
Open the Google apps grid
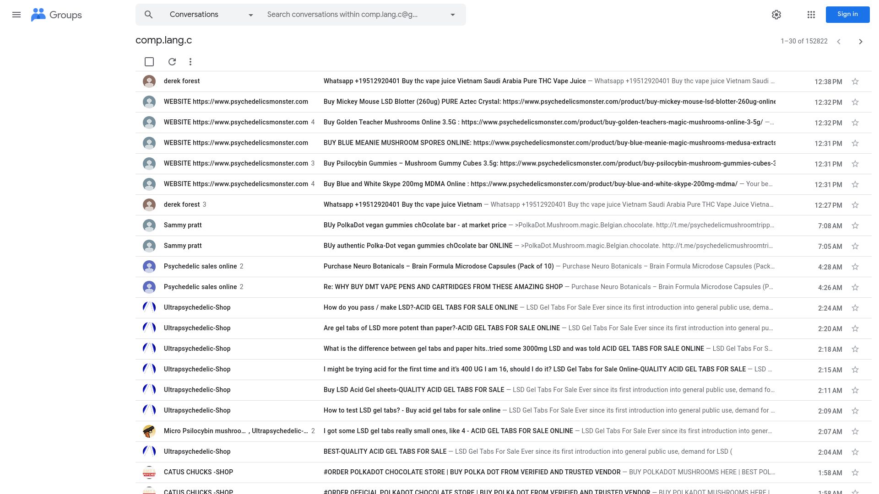(x=811, y=15)
